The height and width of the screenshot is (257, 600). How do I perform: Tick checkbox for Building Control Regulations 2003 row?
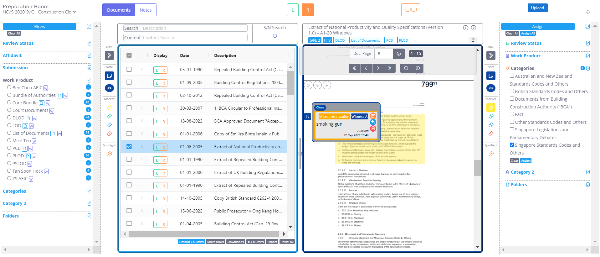coord(129,82)
